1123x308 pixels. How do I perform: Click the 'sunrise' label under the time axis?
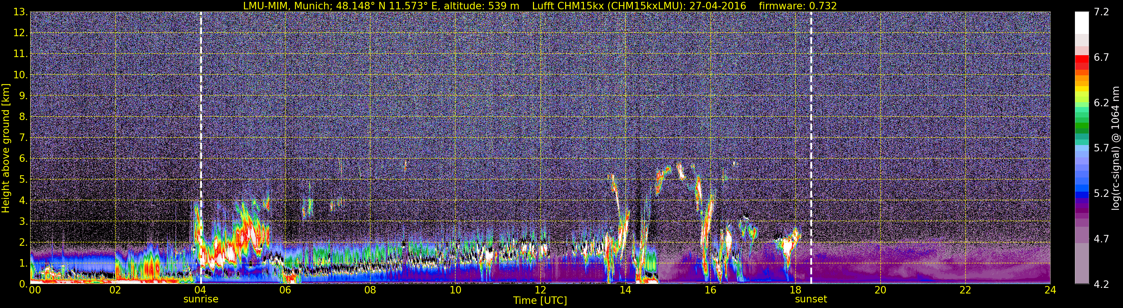201,299
